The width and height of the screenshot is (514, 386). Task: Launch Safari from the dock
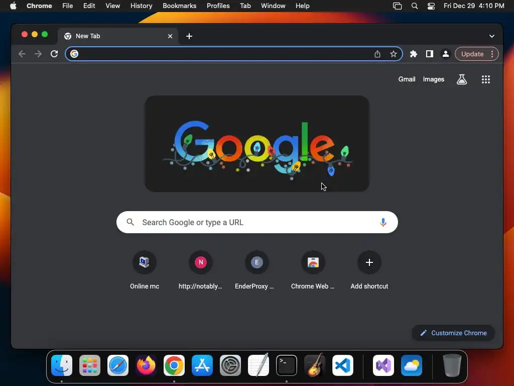(118, 365)
